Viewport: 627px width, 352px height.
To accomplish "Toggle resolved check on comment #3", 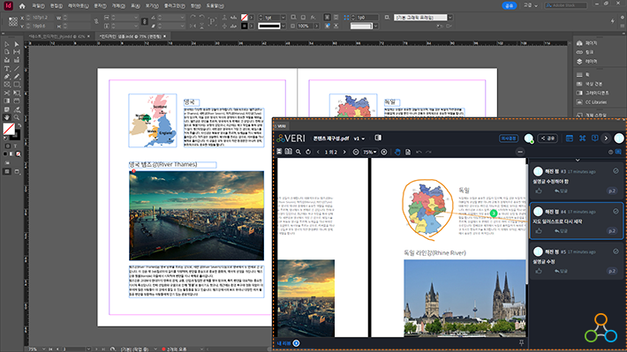I will (616, 171).
